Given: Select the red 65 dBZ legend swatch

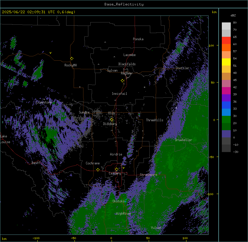Looking at the screenshot, I should pos(226,41).
